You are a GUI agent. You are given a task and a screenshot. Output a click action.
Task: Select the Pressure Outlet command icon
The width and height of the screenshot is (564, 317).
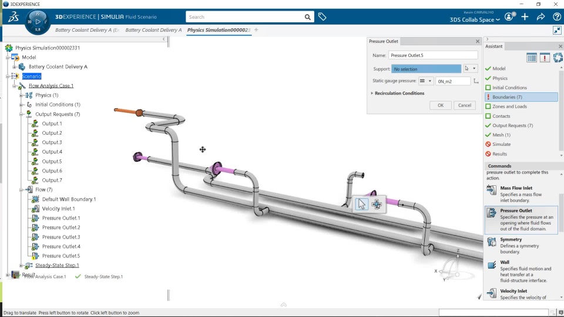click(x=491, y=213)
